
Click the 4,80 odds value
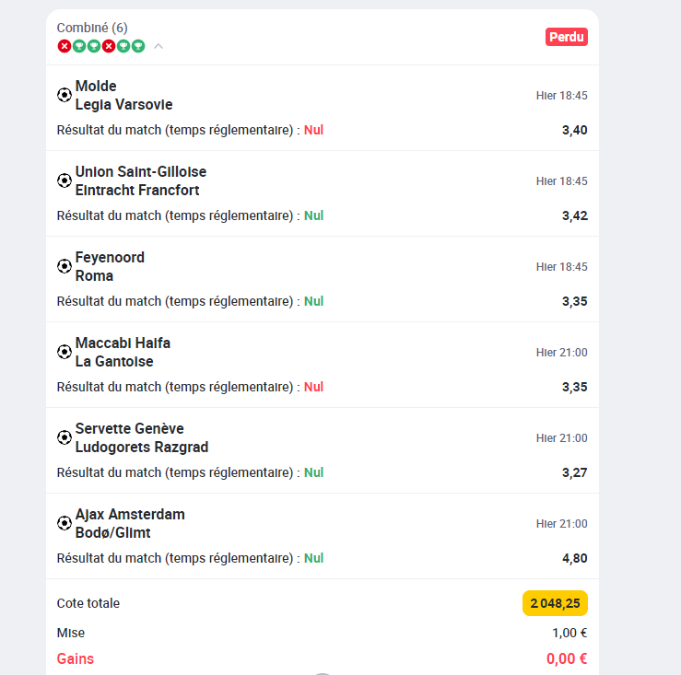[575, 558]
